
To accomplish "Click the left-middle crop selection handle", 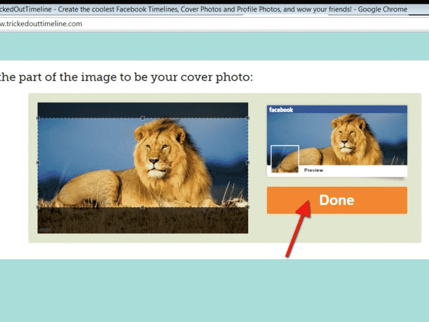I will click(38, 162).
